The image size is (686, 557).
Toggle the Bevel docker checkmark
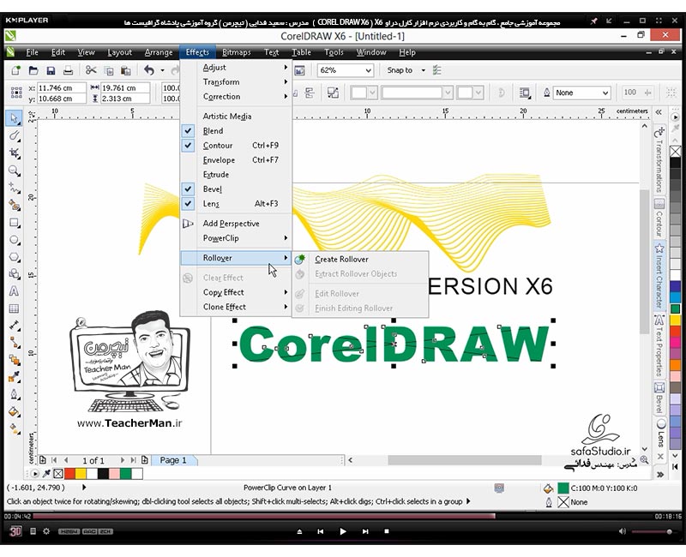[188, 189]
